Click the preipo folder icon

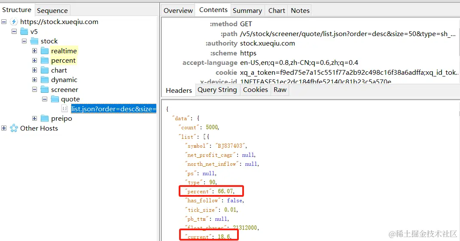click(45, 119)
